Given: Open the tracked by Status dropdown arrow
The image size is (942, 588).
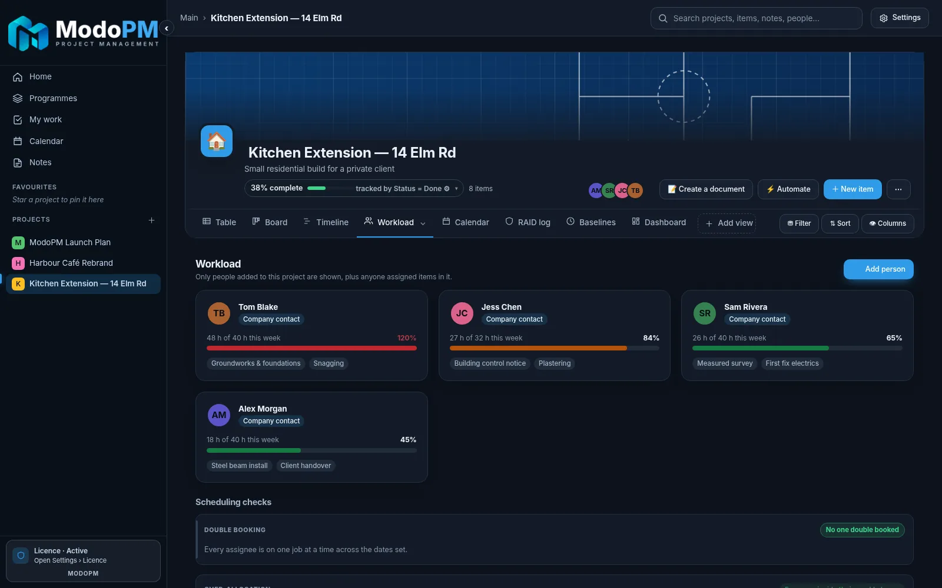Looking at the screenshot, I should pyautogui.click(x=456, y=189).
